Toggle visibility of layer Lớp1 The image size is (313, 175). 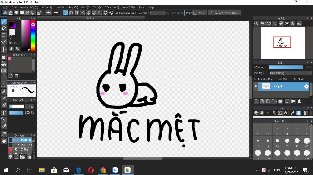256,86
